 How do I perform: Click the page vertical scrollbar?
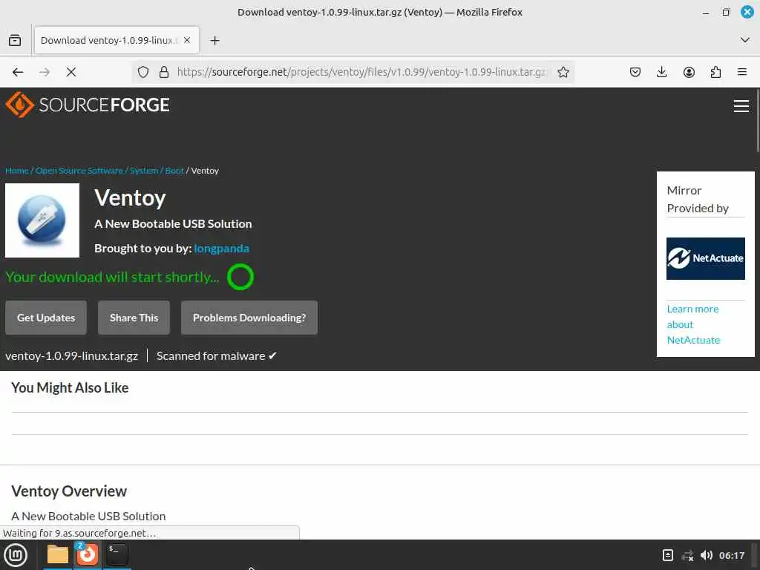point(757,121)
